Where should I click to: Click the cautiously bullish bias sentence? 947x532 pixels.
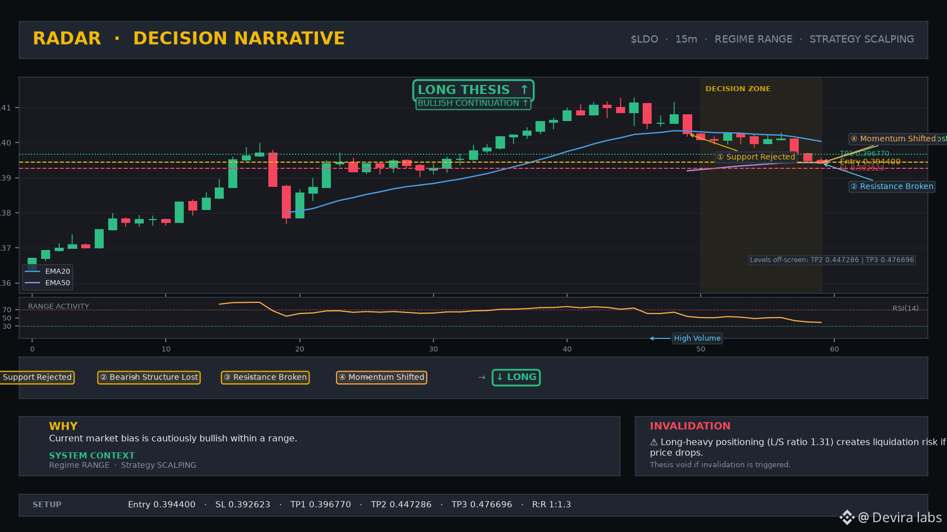coord(173,439)
